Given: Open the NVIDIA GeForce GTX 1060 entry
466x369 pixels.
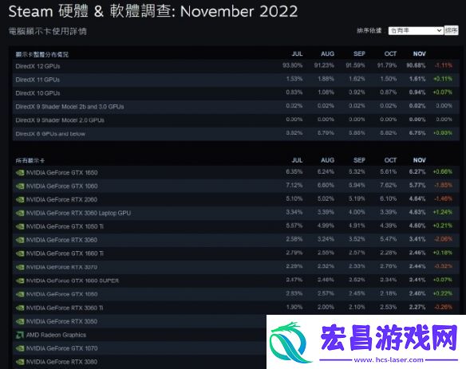Looking at the screenshot, I should click(x=61, y=186).
